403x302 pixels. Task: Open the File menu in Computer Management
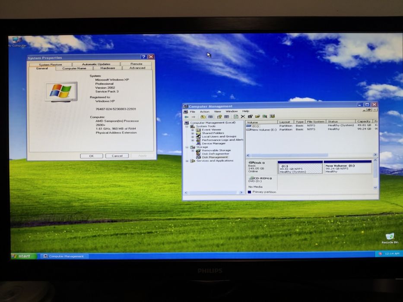(193, 112)
